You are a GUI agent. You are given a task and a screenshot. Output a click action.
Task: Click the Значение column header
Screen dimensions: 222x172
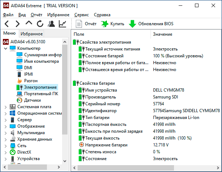coord(162,34)
